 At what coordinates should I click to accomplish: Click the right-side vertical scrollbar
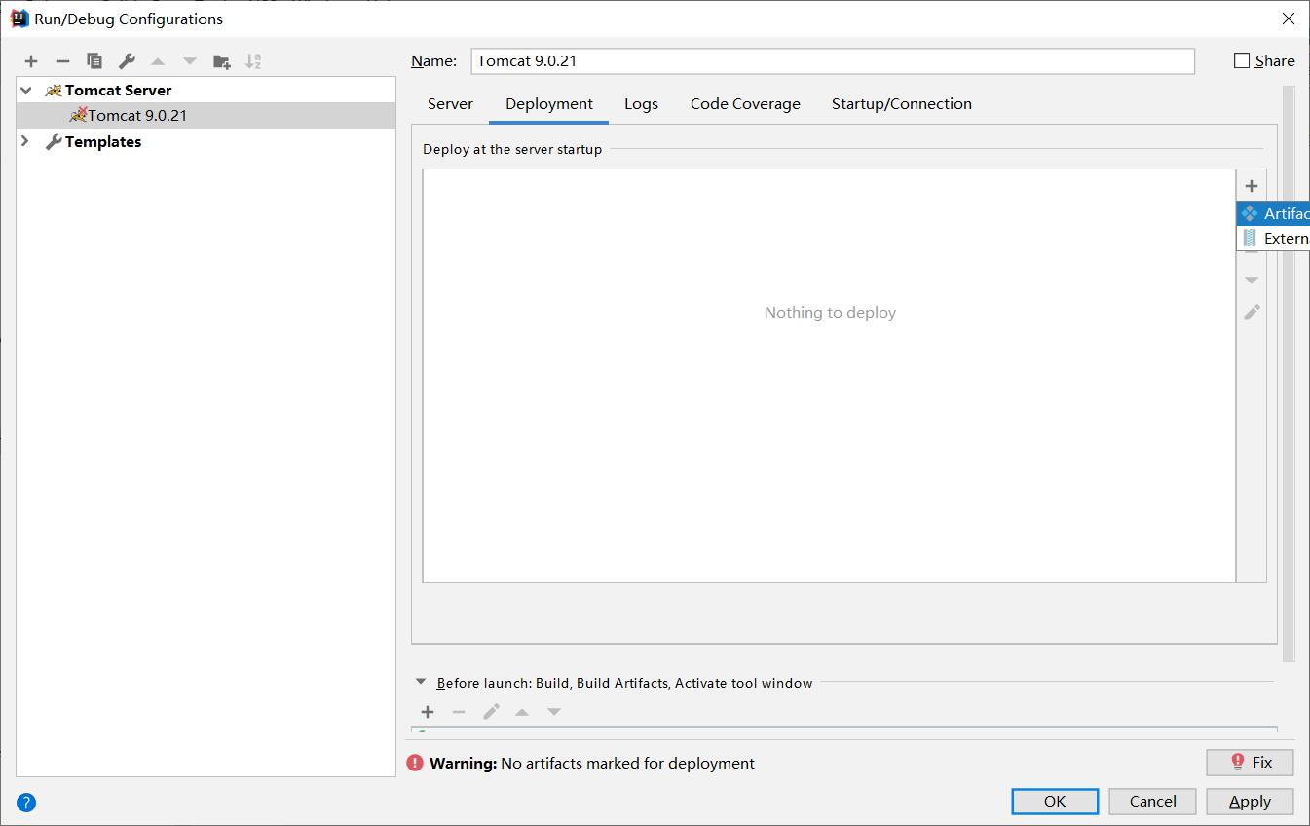pos(1289,373)
